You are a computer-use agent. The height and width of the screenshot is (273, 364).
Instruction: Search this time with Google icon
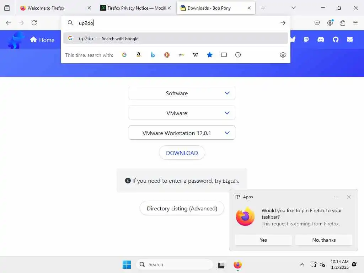click(x=124, y=55)
